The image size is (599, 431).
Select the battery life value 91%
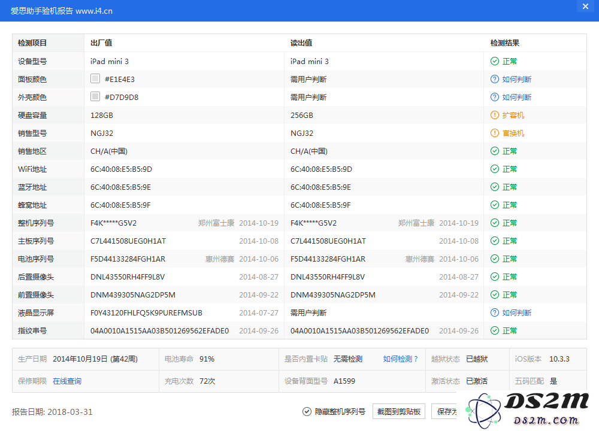[207, 359]
